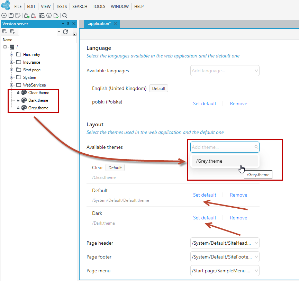Click the document with green checkmark icon
The width and height of the screenshot is (299, 281).
[56, 16]
